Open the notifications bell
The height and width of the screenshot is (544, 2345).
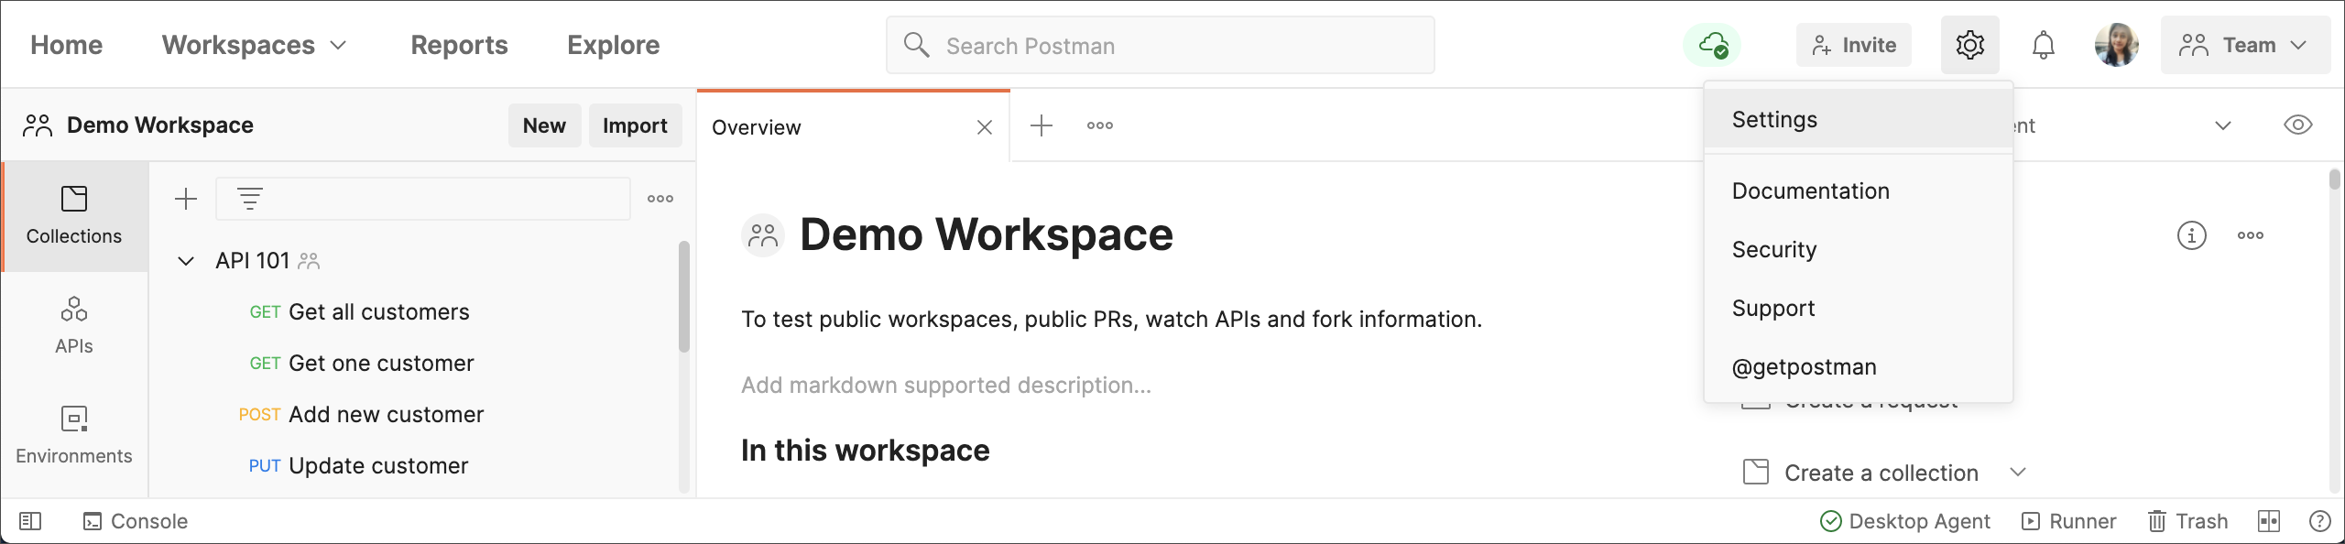[x=2043, y=45]
